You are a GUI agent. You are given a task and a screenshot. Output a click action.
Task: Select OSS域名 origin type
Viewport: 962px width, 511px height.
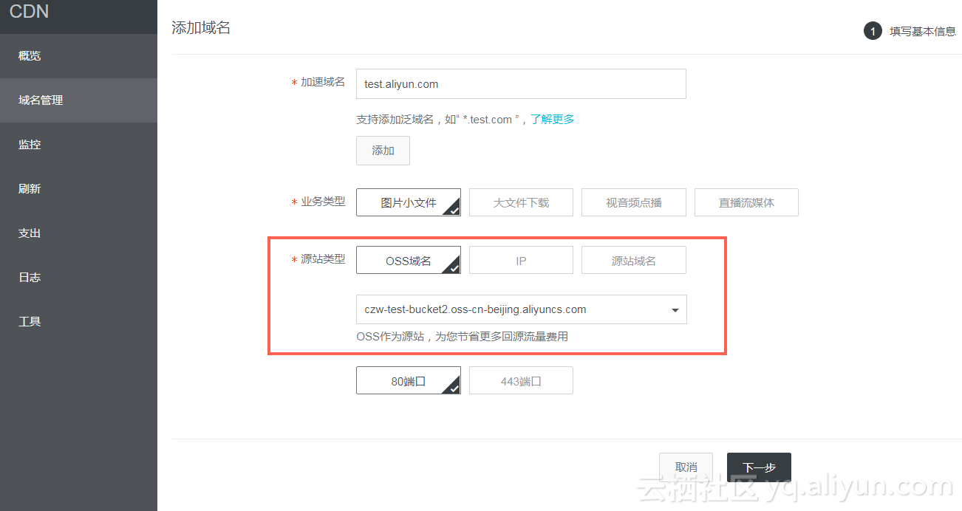click(409, 261)
